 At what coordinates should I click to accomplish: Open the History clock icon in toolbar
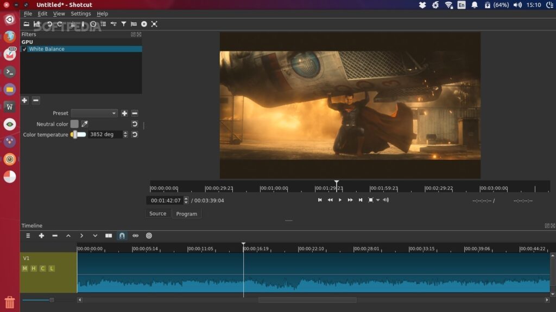click(x=93, y=24)
